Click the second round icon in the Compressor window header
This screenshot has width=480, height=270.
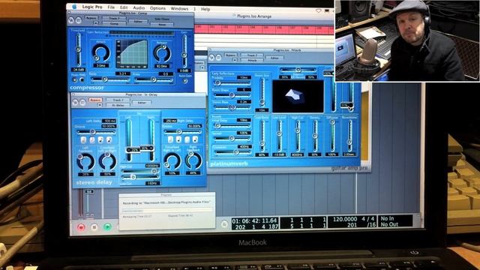[78, 20]
